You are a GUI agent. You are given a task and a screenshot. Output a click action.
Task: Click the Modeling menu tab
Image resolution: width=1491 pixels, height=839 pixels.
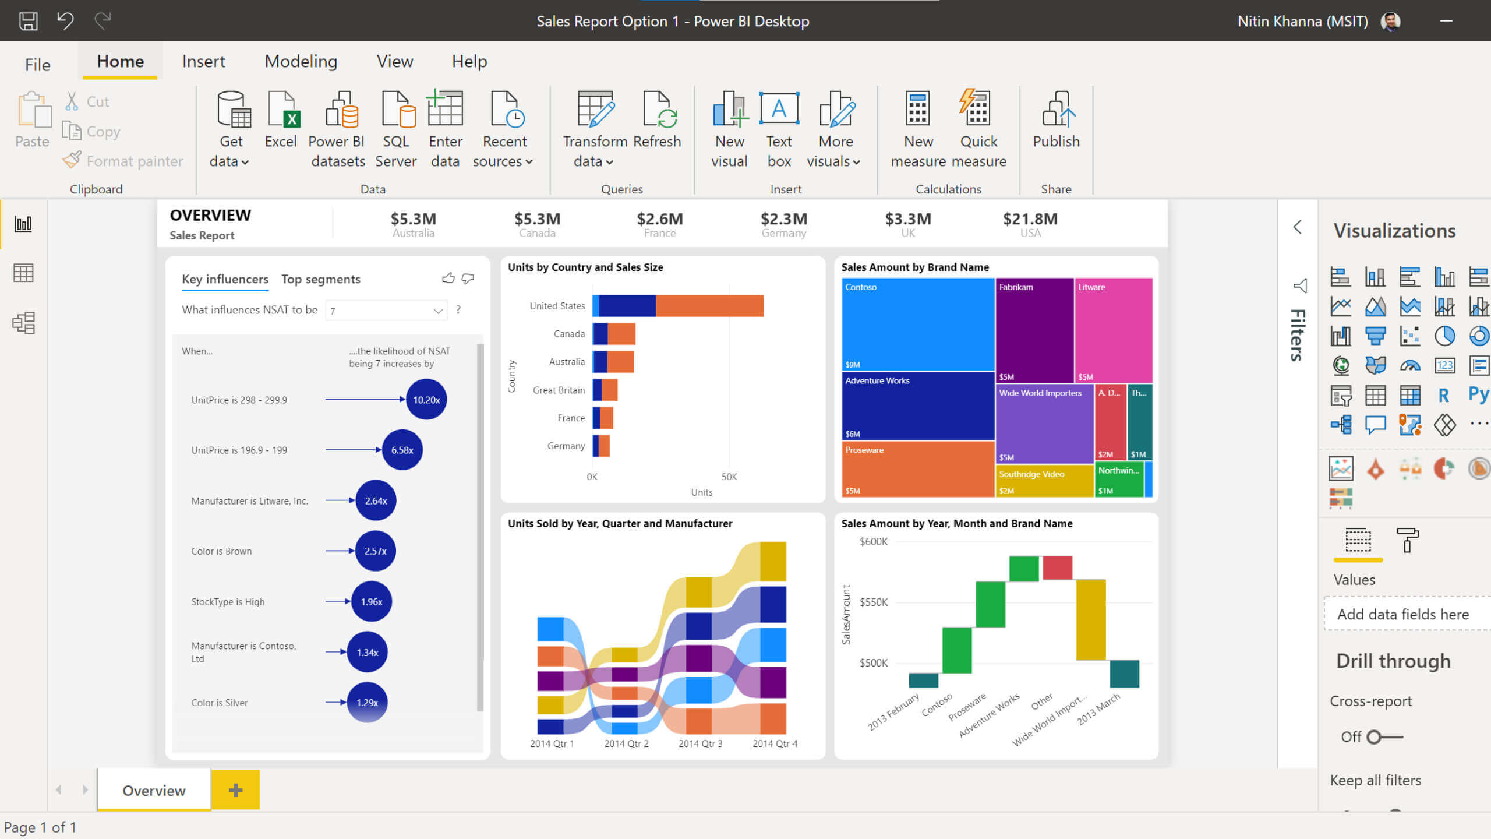tap(301, 61)
